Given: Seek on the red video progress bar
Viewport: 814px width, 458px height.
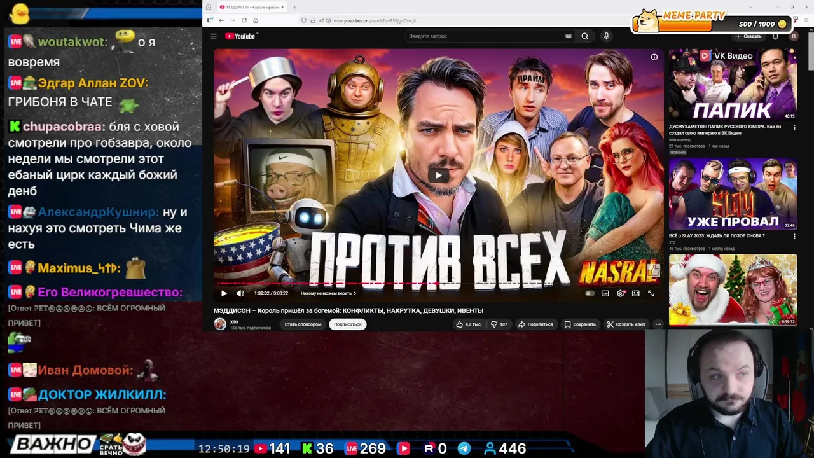Looking at the screenshot, I should (438, 284).
